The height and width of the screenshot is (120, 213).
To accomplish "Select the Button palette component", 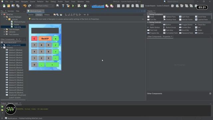I will coord(167,25).
